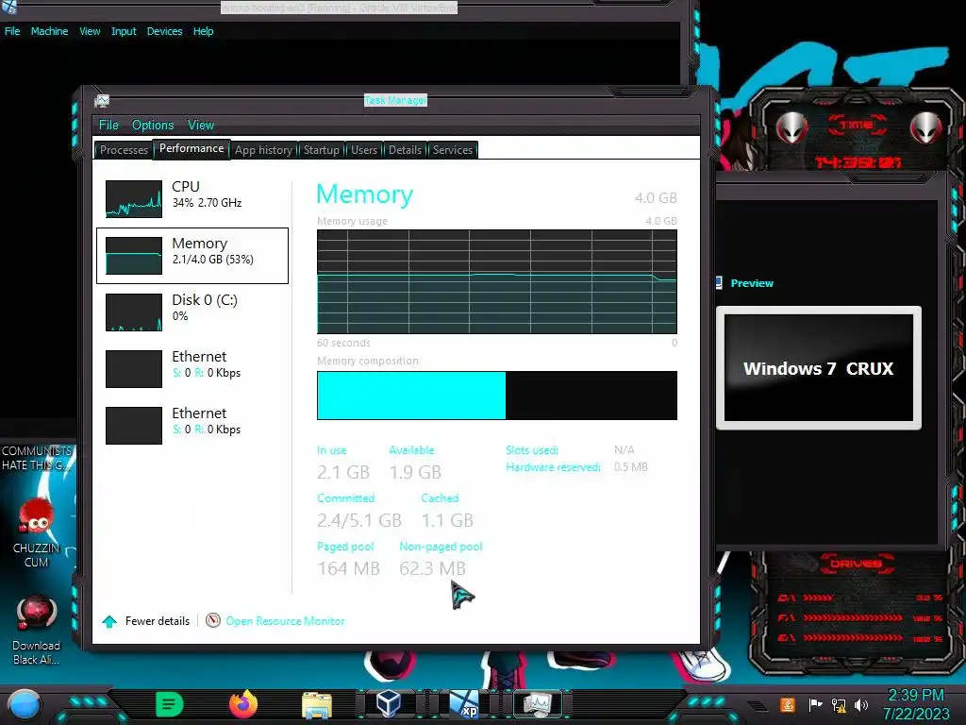
Task: Click the red digital clock readout
Action: tap(858, 162)
